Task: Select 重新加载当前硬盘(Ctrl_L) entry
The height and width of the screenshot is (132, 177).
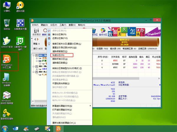Action: click(70, 123)
